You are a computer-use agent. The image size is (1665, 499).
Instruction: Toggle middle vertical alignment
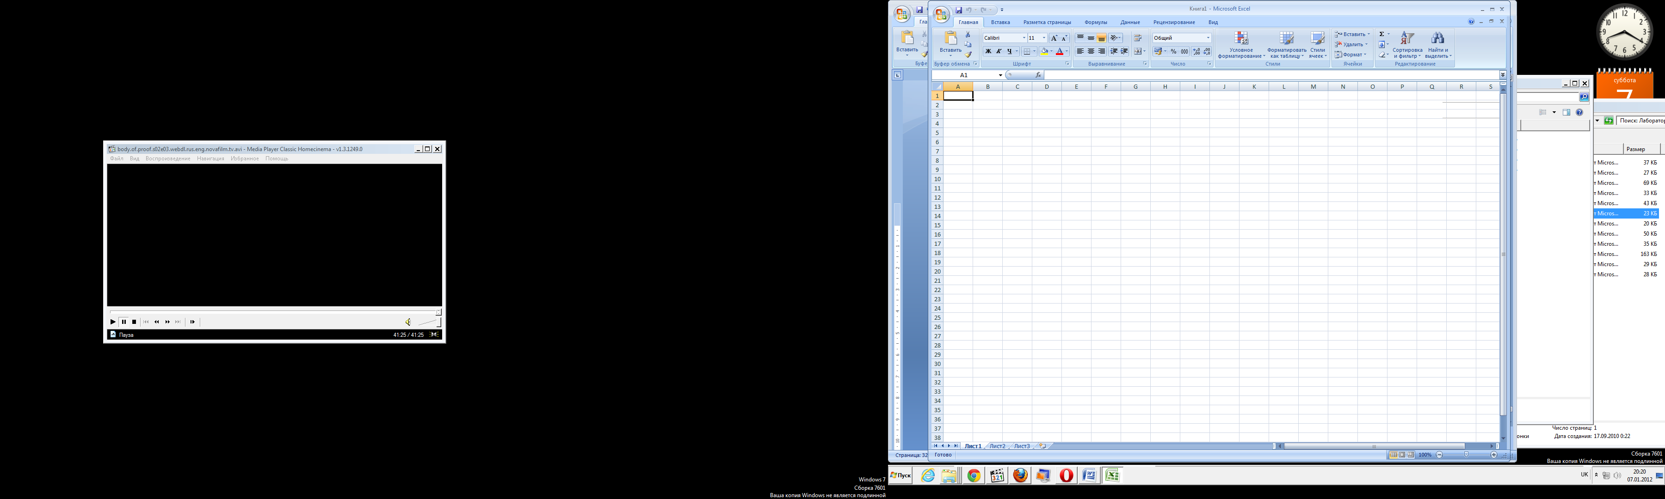tap(1091, 38)
